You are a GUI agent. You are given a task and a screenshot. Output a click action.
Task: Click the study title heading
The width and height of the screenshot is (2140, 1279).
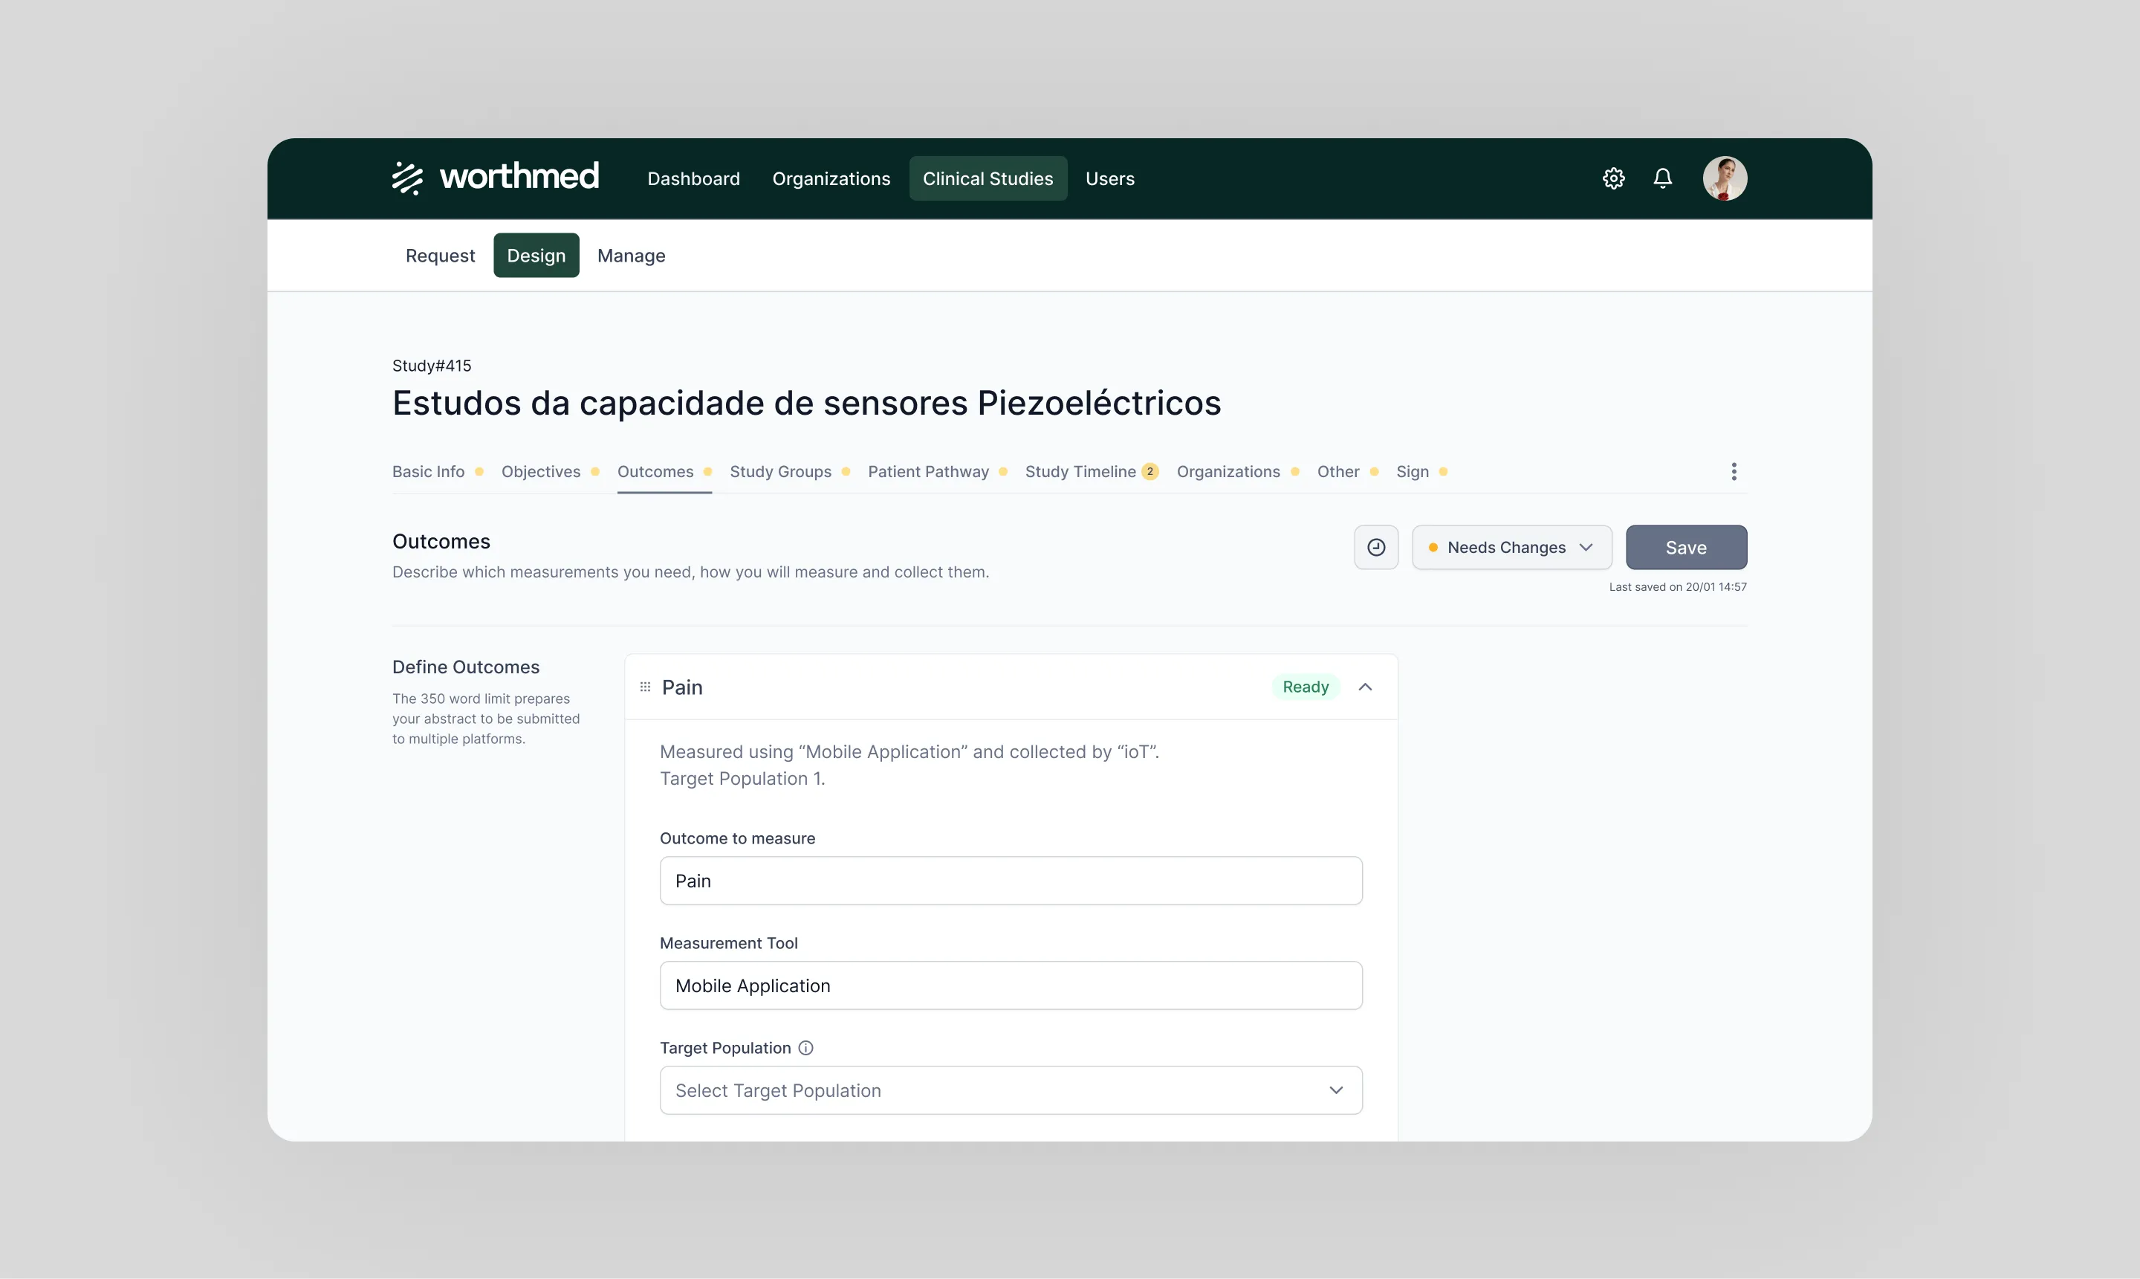coord(806,403)
